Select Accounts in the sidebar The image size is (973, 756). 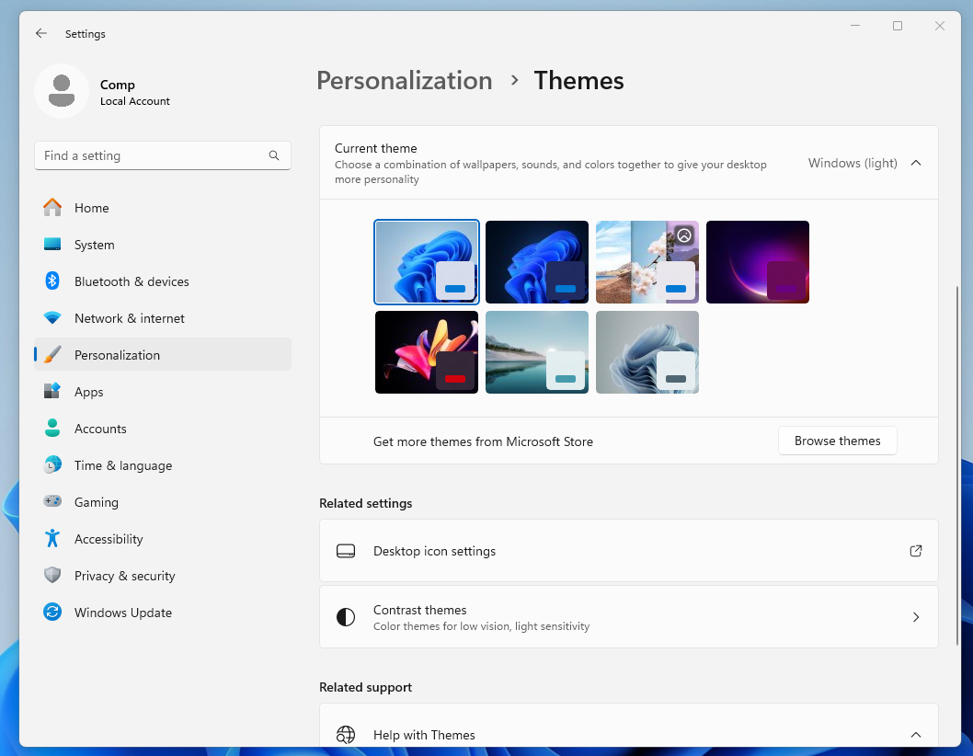163,428
